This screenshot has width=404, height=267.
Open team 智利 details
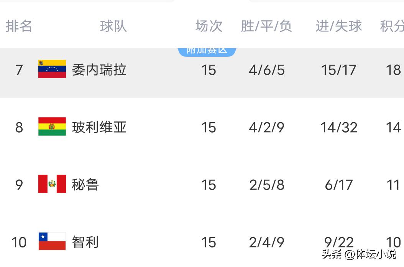[x=85, y=242]
